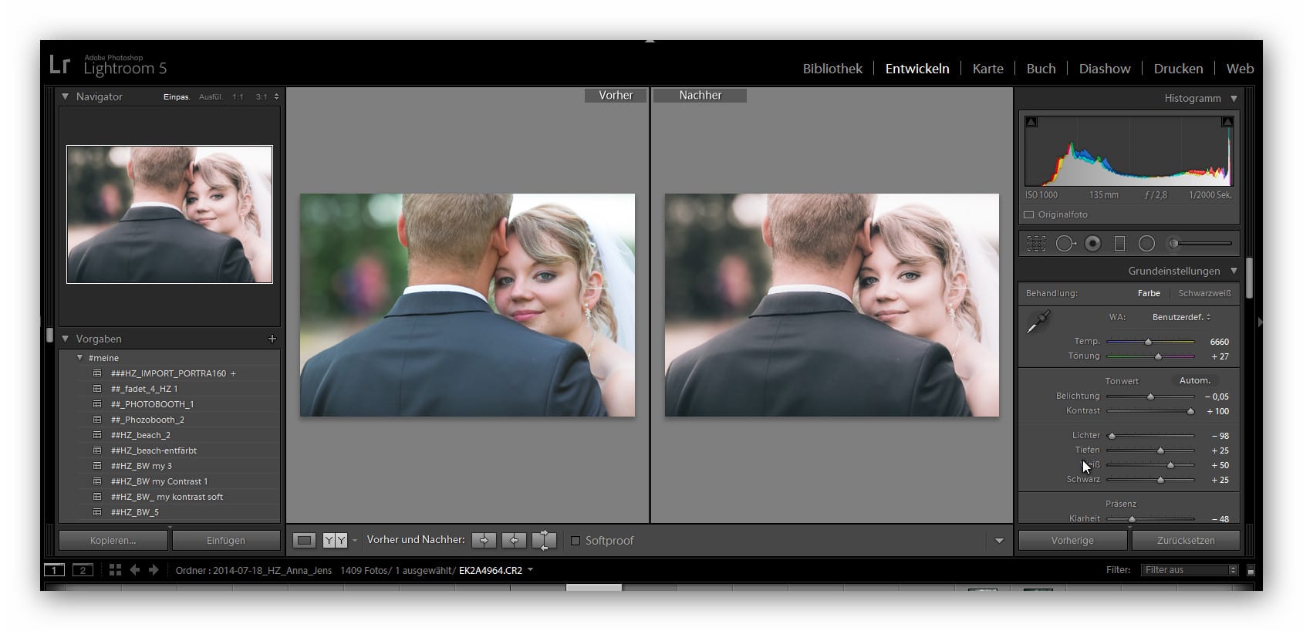
Task: Pick the white balance eyedropper
Action: click(x=1038, y=322)
